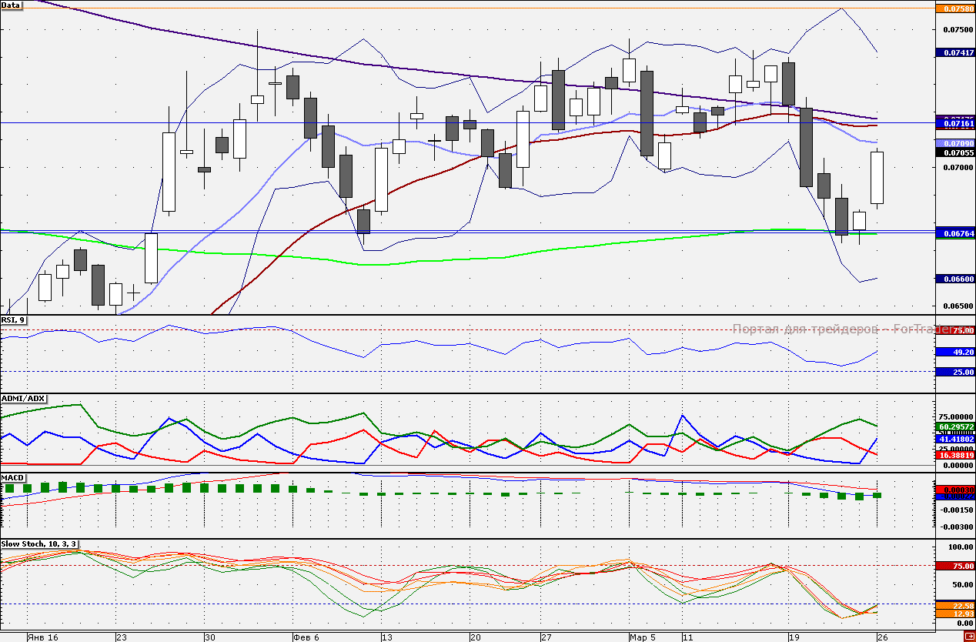Click the green 60.29572 ADX value tag

click(954, 426)
